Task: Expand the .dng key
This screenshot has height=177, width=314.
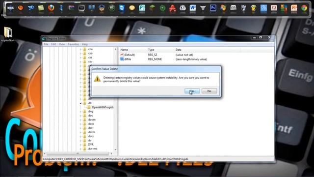Action: pyautogui.click(x=80, y=112)
